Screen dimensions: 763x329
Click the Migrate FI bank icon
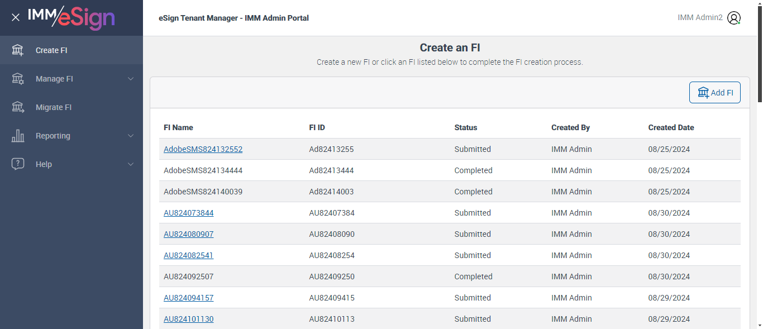coord(18,107)
